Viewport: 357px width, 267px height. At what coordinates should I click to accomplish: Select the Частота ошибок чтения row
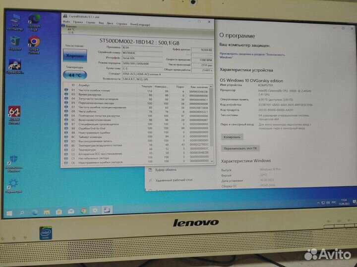coord(137,91)
